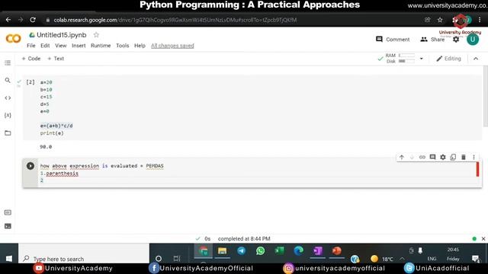
Task: Open the variables inspector {x} icon
Action: tap(8, 115)
